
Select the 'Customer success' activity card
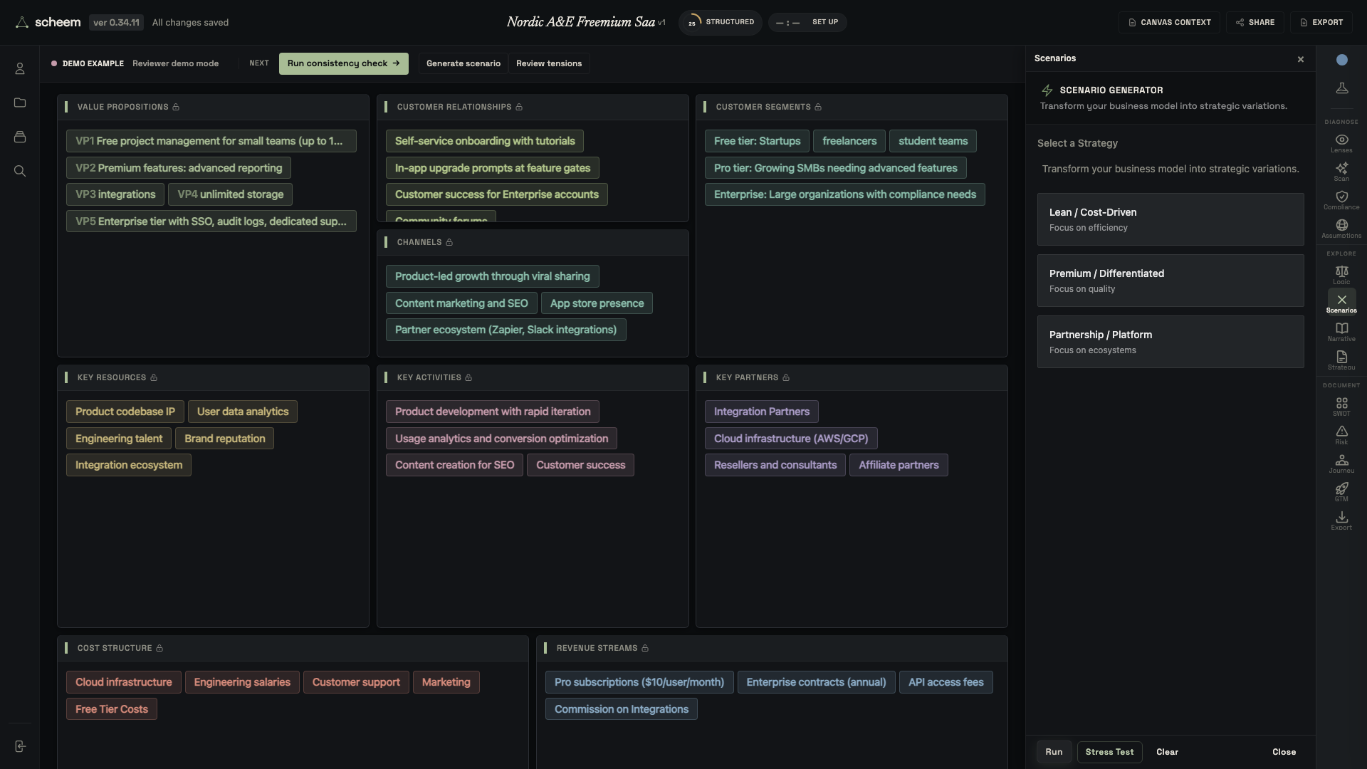pos(580,465)
